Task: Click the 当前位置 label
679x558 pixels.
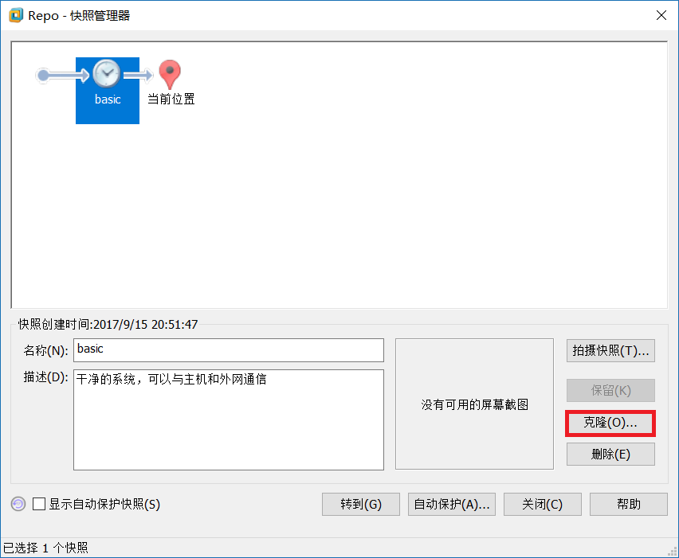Action: pyautogui.click(x=171, y=99)
